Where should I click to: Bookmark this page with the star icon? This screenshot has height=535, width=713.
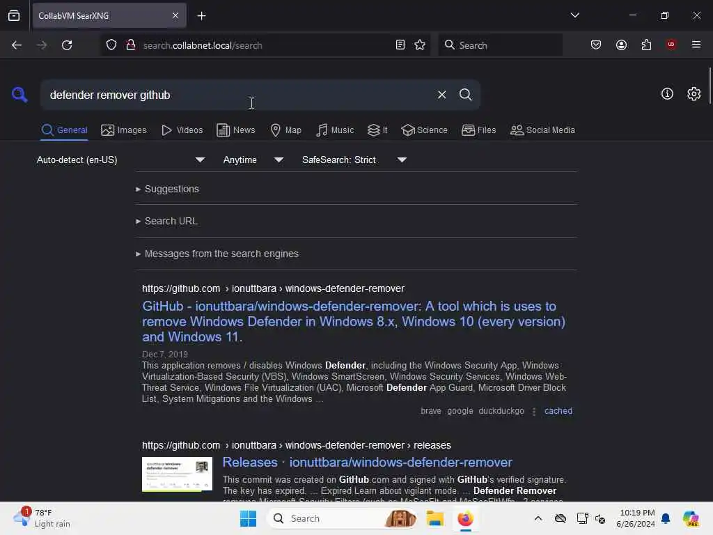pos(420,45)
